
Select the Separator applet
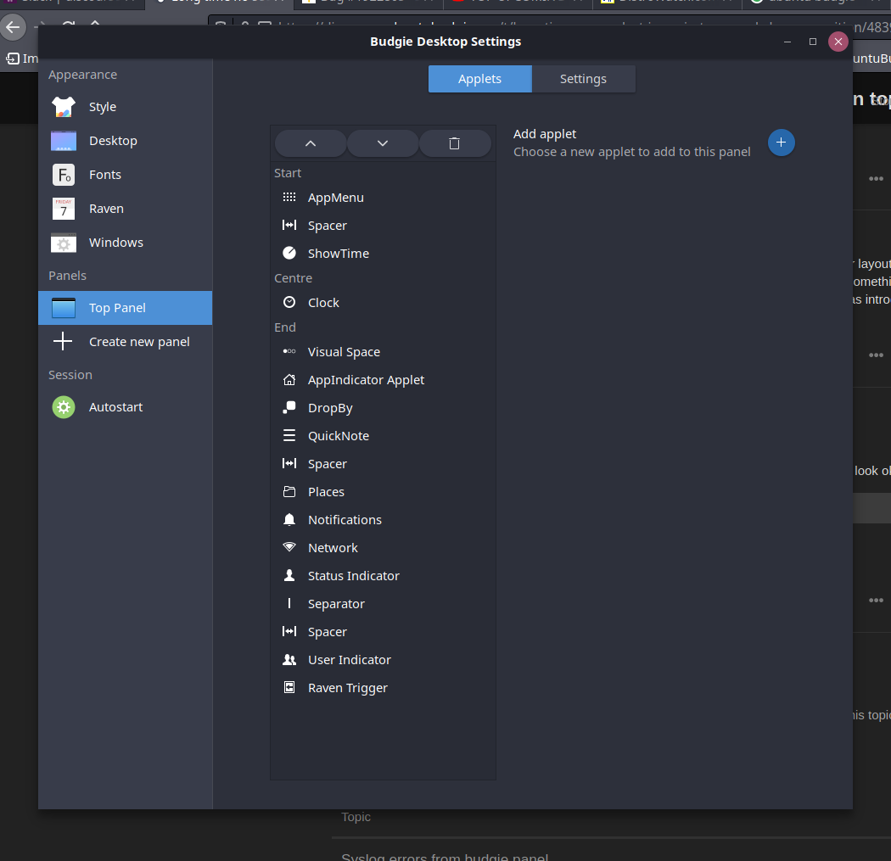(x=383, y=604)
